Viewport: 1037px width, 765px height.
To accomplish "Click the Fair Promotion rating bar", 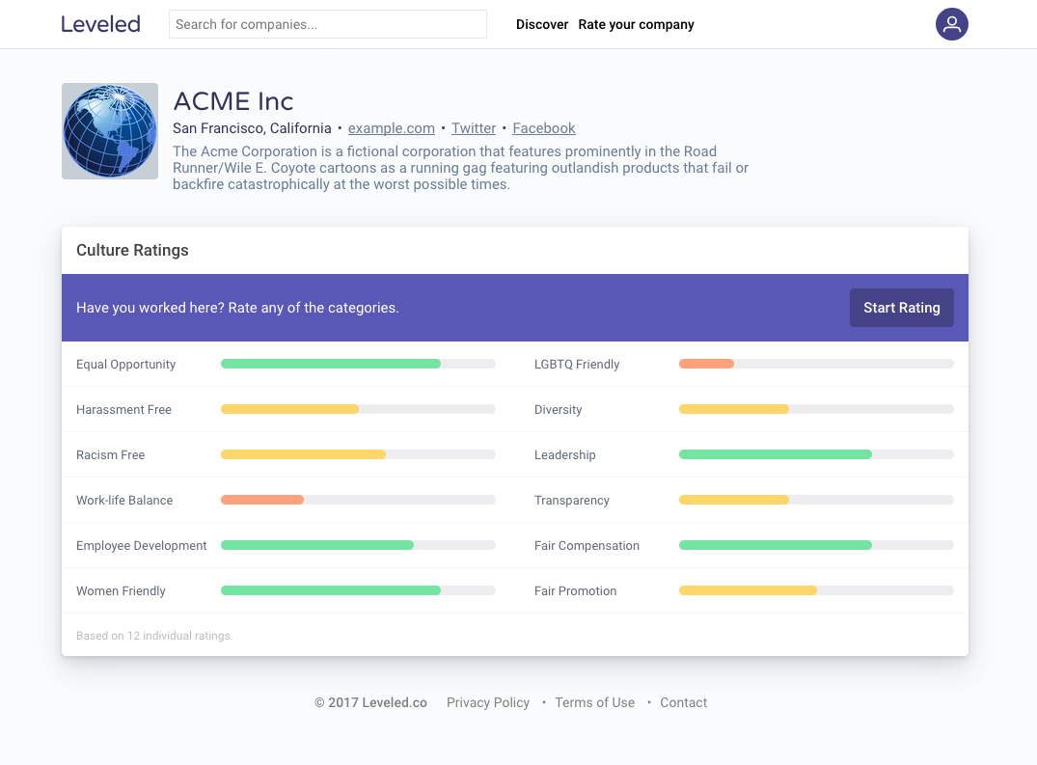I will click(x=816, y=590).
